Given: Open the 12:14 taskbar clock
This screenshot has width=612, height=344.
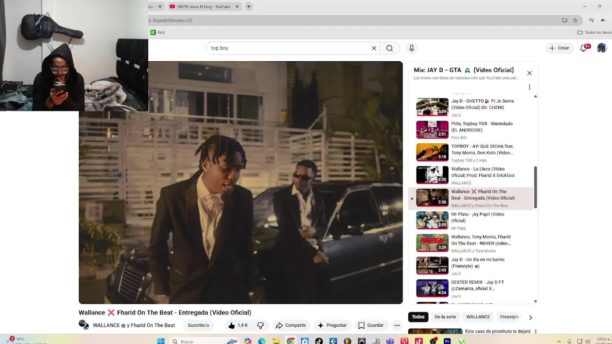Looking at the screenshot, I should pyautogui.click(x=603, y=341).
